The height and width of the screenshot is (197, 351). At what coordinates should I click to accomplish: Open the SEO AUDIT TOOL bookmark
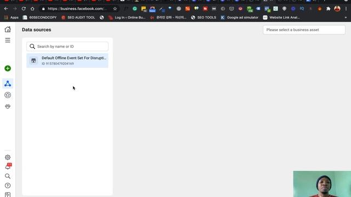pos(78,18)
